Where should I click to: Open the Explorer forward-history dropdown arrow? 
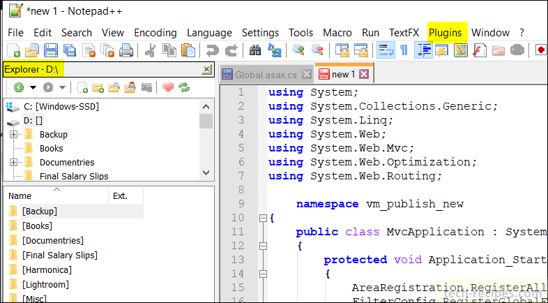[x=62, y=87]
